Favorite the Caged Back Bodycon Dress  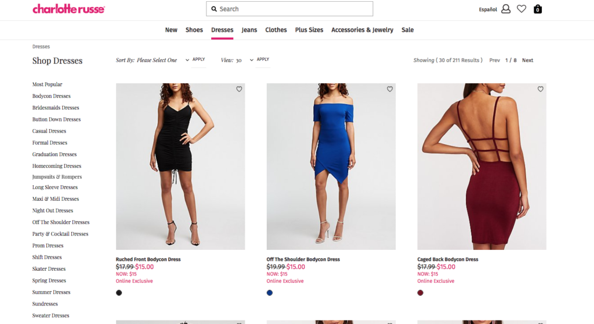pos(541,89)
